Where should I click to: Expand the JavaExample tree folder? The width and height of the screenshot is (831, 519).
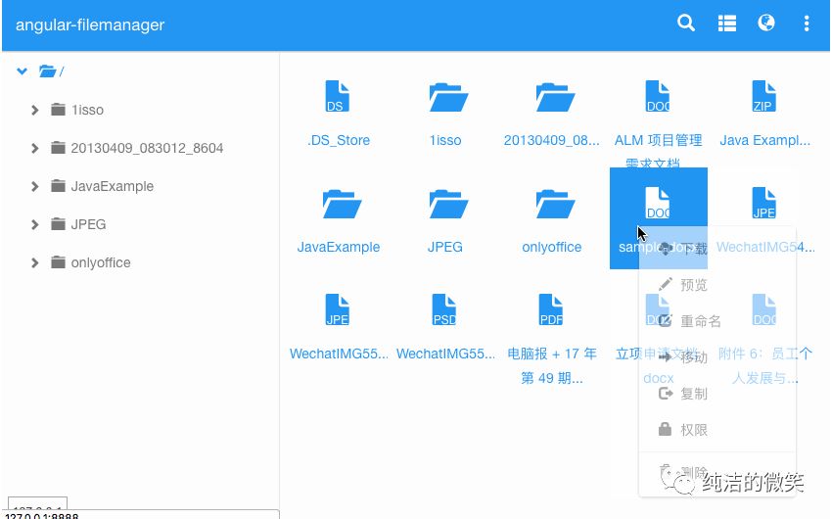click(x=35, y=186)
